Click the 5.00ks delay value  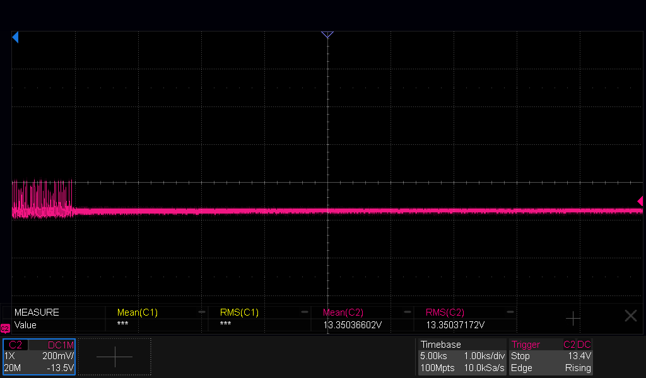point(433,356)
